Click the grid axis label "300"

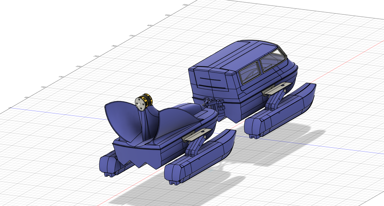(114, 46)
